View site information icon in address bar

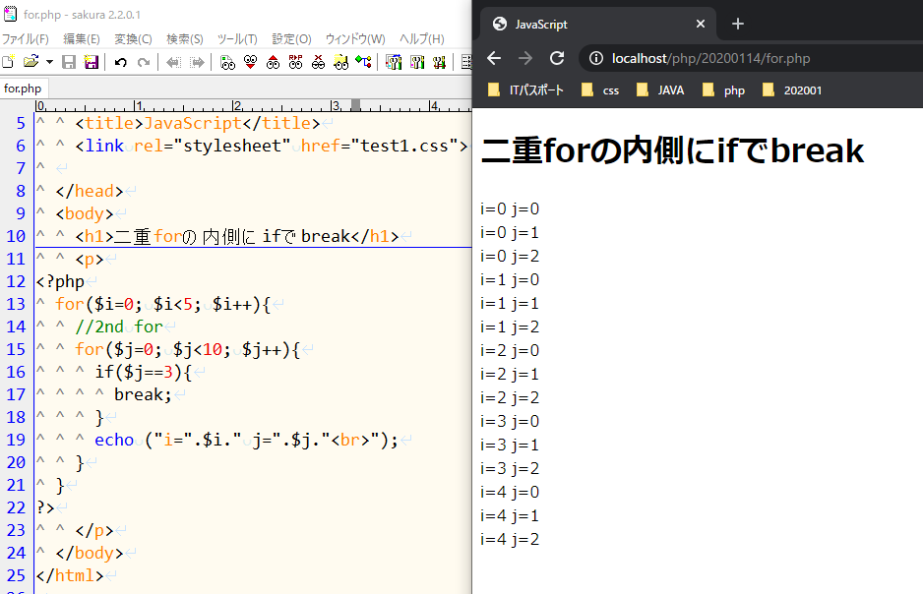pos(596,58)
